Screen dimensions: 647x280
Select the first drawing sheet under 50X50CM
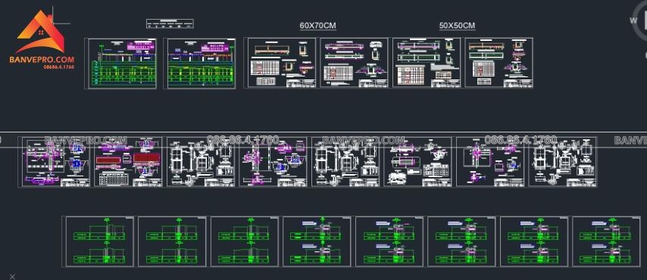pos(427,63)
